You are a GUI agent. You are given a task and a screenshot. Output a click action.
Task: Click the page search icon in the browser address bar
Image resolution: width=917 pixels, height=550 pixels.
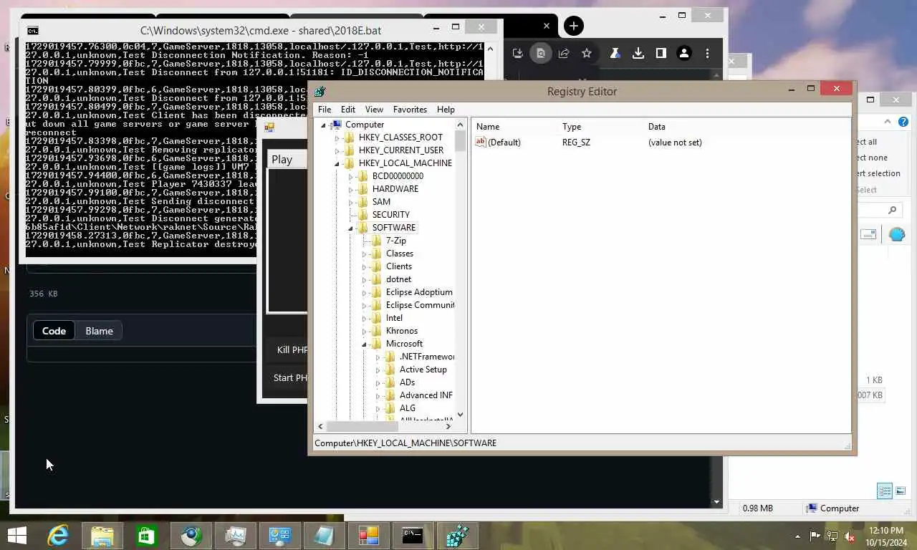click(x=541, y=53)
